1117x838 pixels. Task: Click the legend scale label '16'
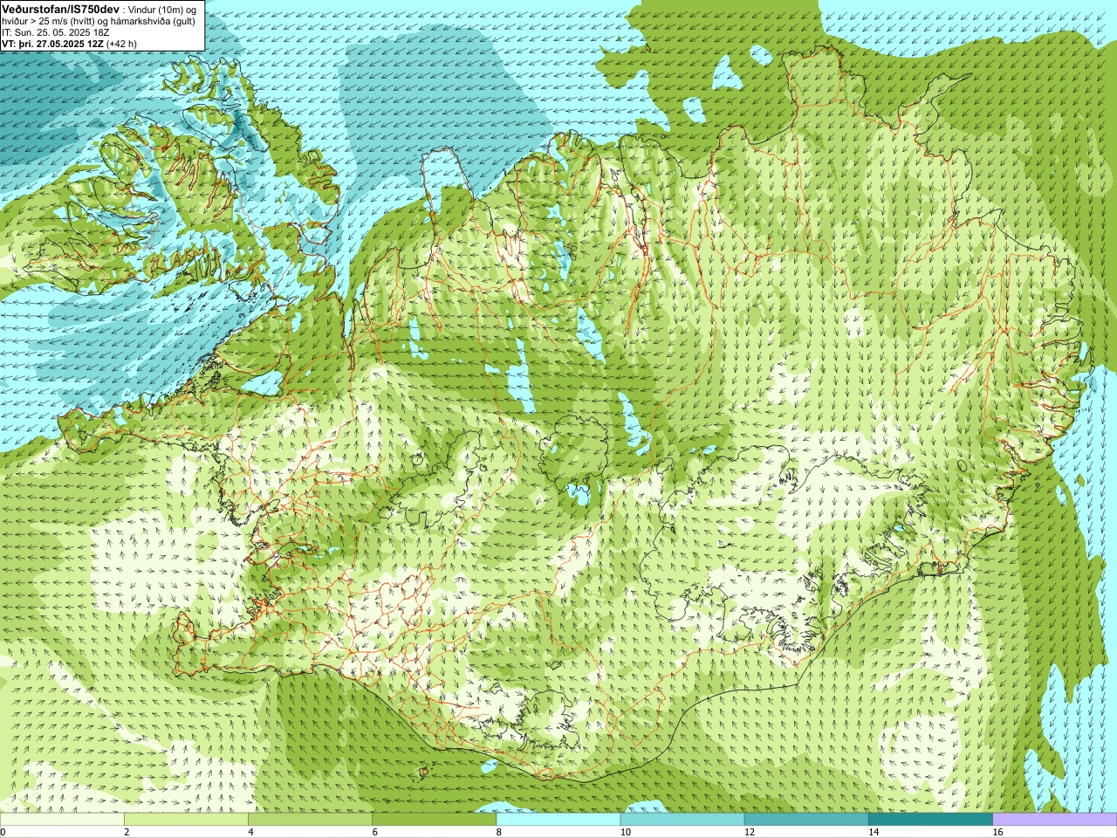(x=998, y=832)
